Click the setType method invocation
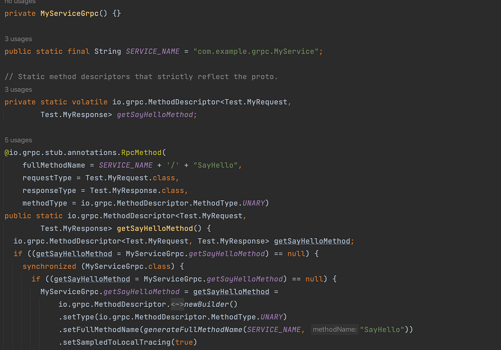501x350 pixels. (x=80, y=317)
